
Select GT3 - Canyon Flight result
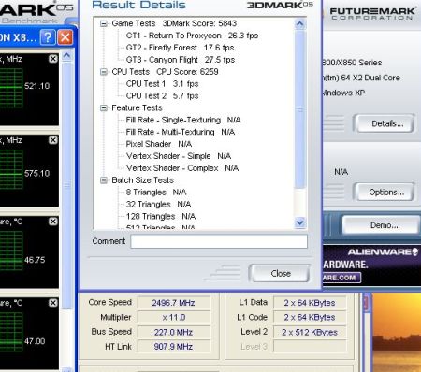point(181,60)
